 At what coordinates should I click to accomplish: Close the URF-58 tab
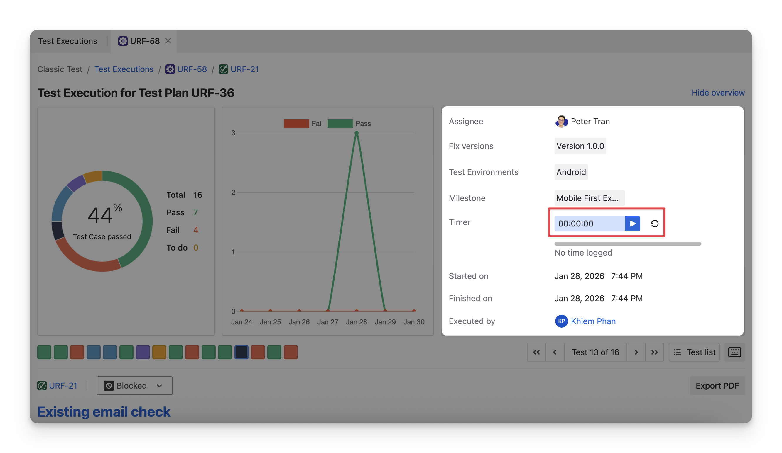pyautogui.click(x=168, y=41)
